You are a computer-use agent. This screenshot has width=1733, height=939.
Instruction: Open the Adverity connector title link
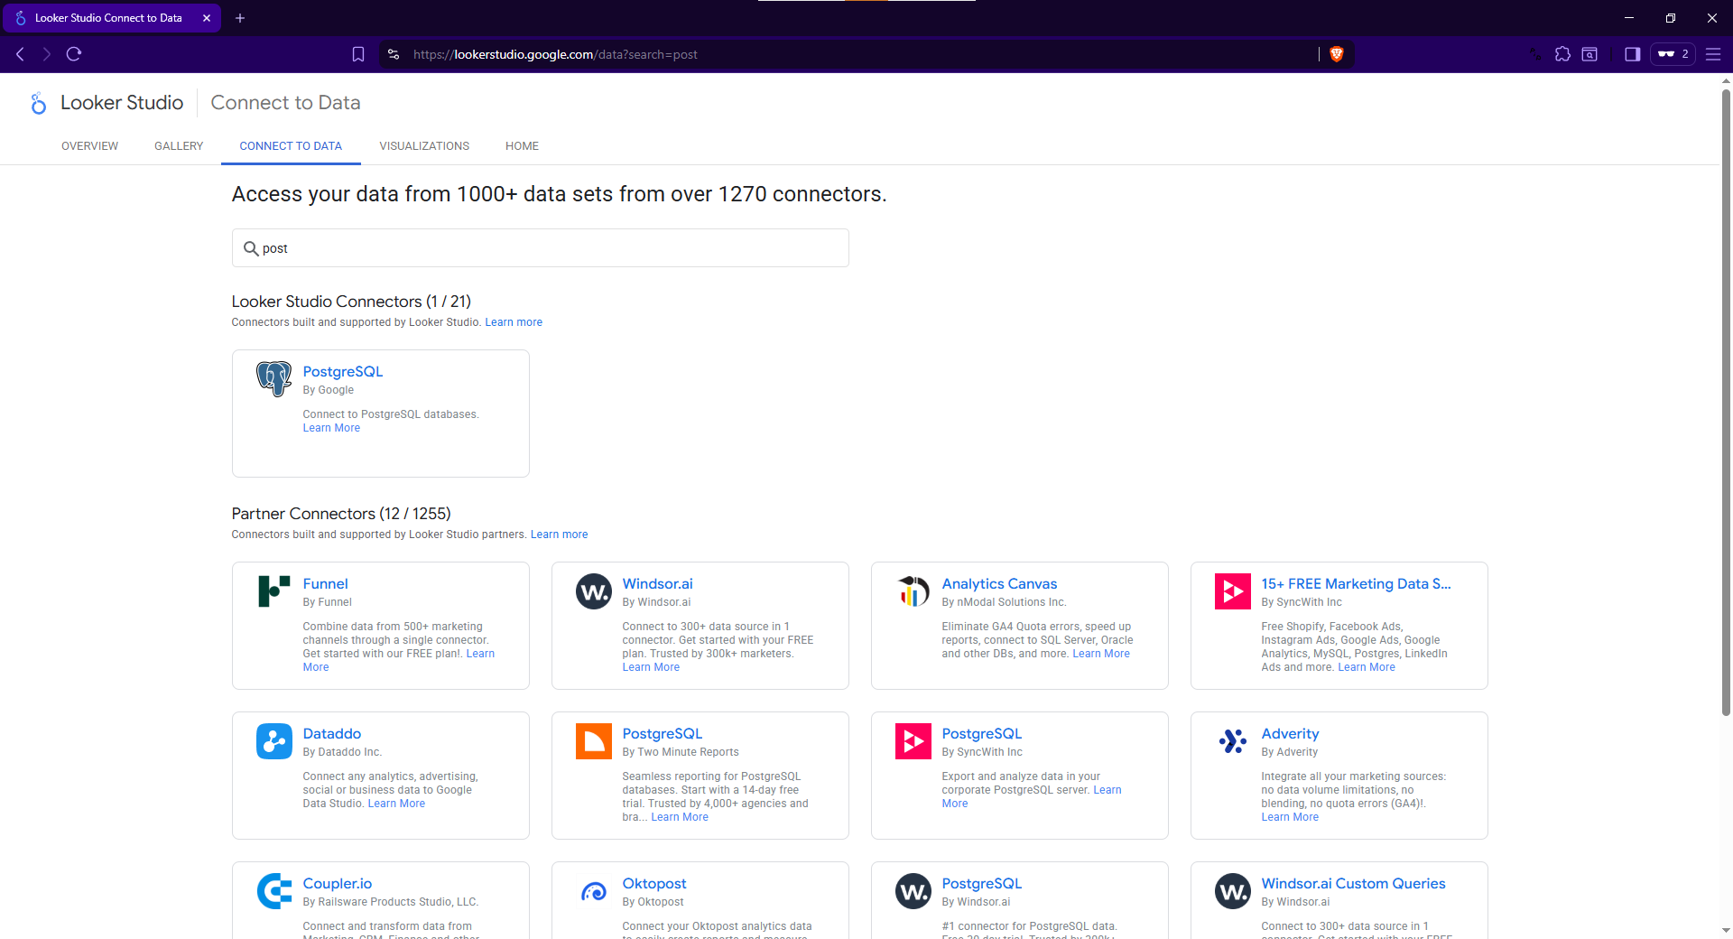click(x=1291, y=734)
